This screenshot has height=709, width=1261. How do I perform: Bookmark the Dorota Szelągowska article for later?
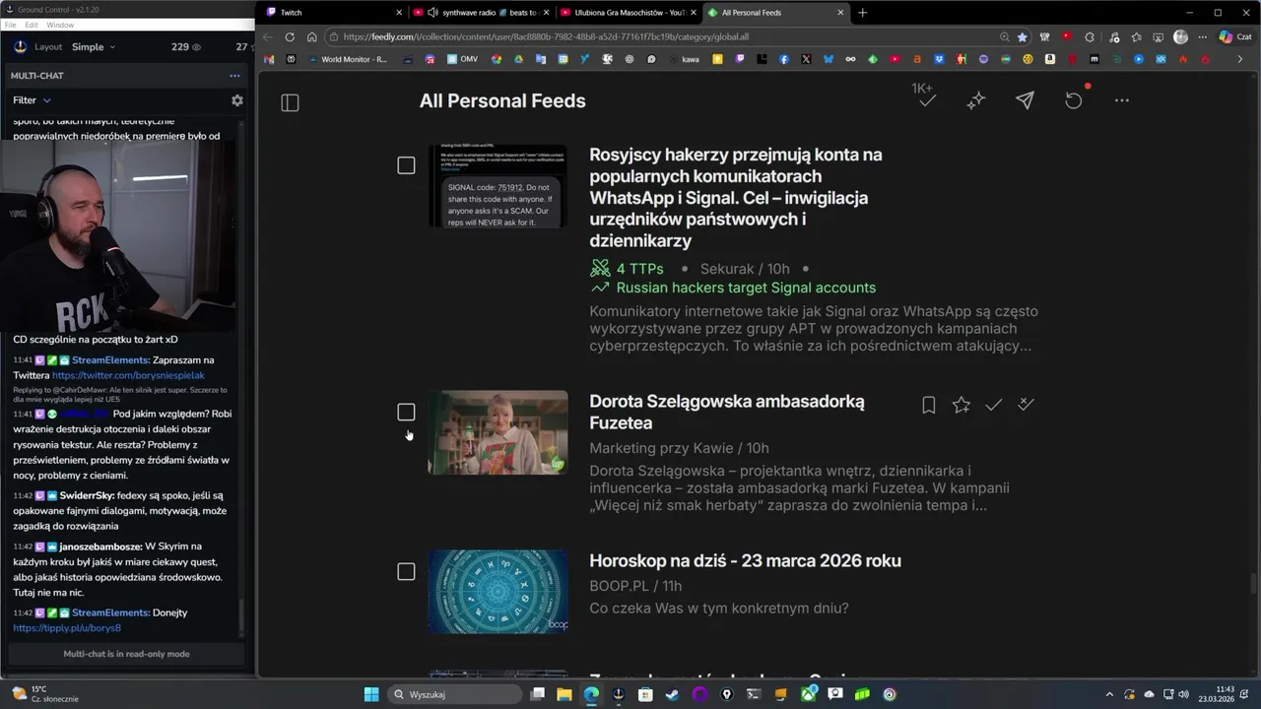pos(928,405)
